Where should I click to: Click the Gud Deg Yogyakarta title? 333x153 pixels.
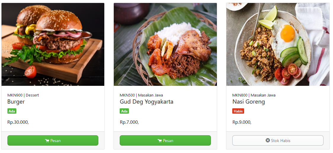coord(147,102)
